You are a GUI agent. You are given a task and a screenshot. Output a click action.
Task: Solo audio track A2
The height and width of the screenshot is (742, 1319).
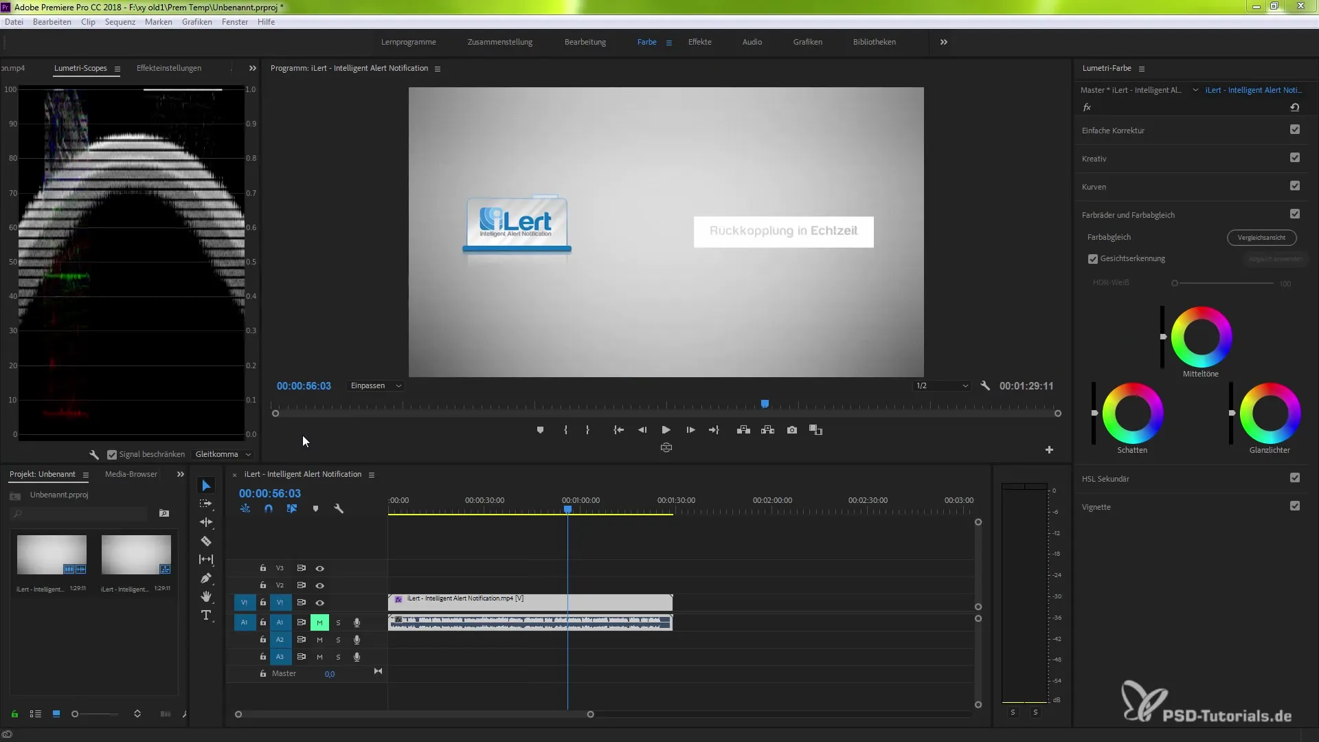coord(338,640)
